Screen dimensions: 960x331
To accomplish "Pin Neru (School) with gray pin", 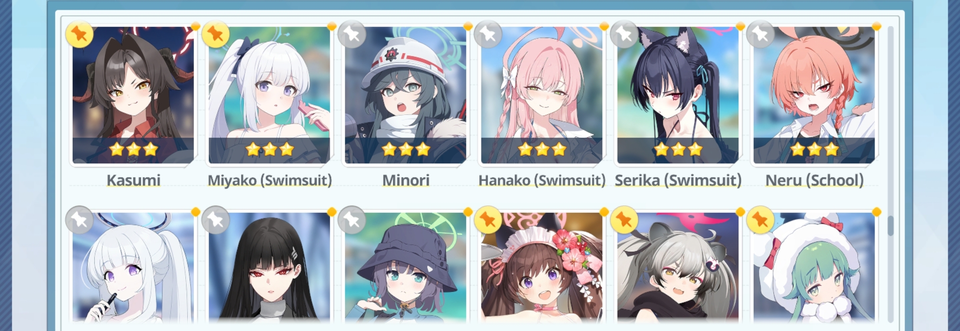I will (x=760, y=34).
